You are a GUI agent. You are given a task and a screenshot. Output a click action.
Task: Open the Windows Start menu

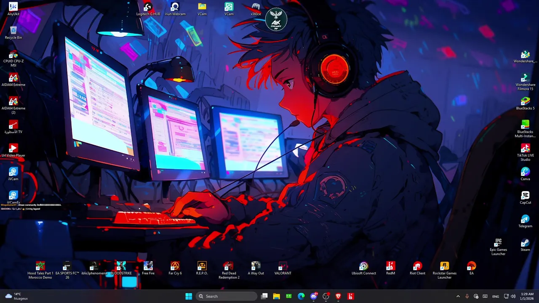[x=189, y=296]
